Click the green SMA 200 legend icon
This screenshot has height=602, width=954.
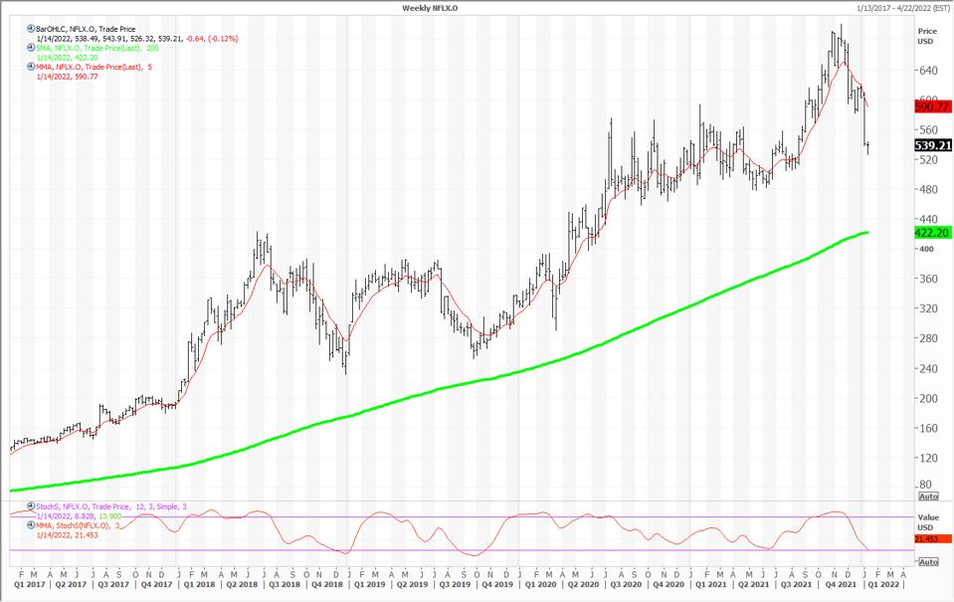click(31, 47)
